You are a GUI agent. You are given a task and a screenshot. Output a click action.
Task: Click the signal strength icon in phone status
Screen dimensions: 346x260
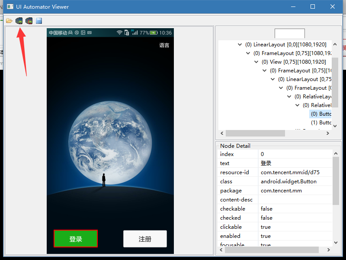[135, 32]
